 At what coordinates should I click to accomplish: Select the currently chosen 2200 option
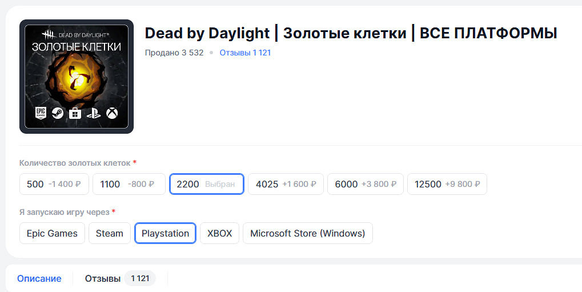point(206,184)
